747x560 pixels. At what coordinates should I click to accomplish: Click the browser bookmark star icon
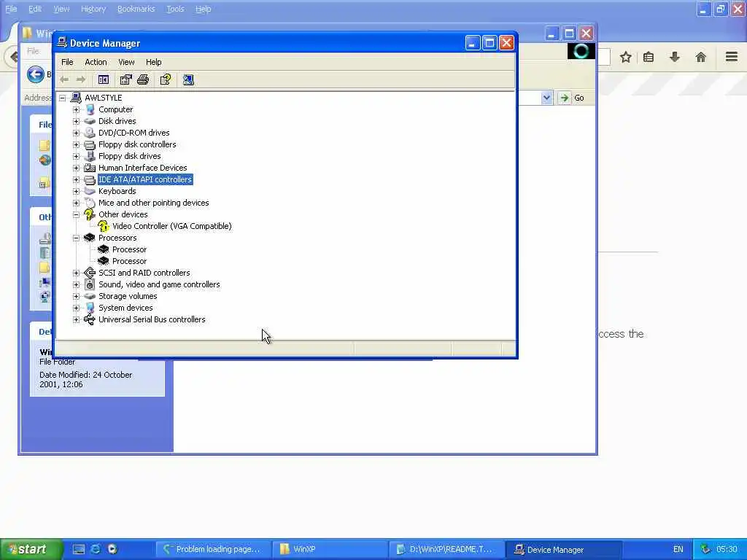click(x=625, y=58)
